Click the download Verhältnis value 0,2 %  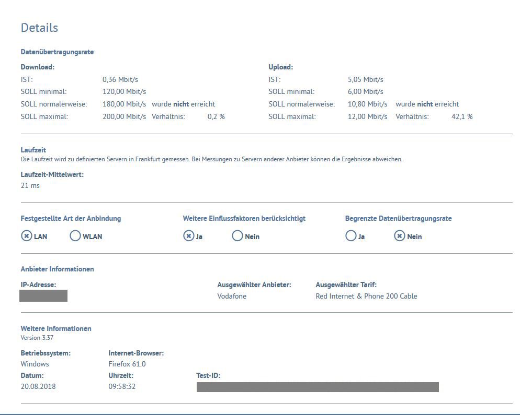[216, 117]
